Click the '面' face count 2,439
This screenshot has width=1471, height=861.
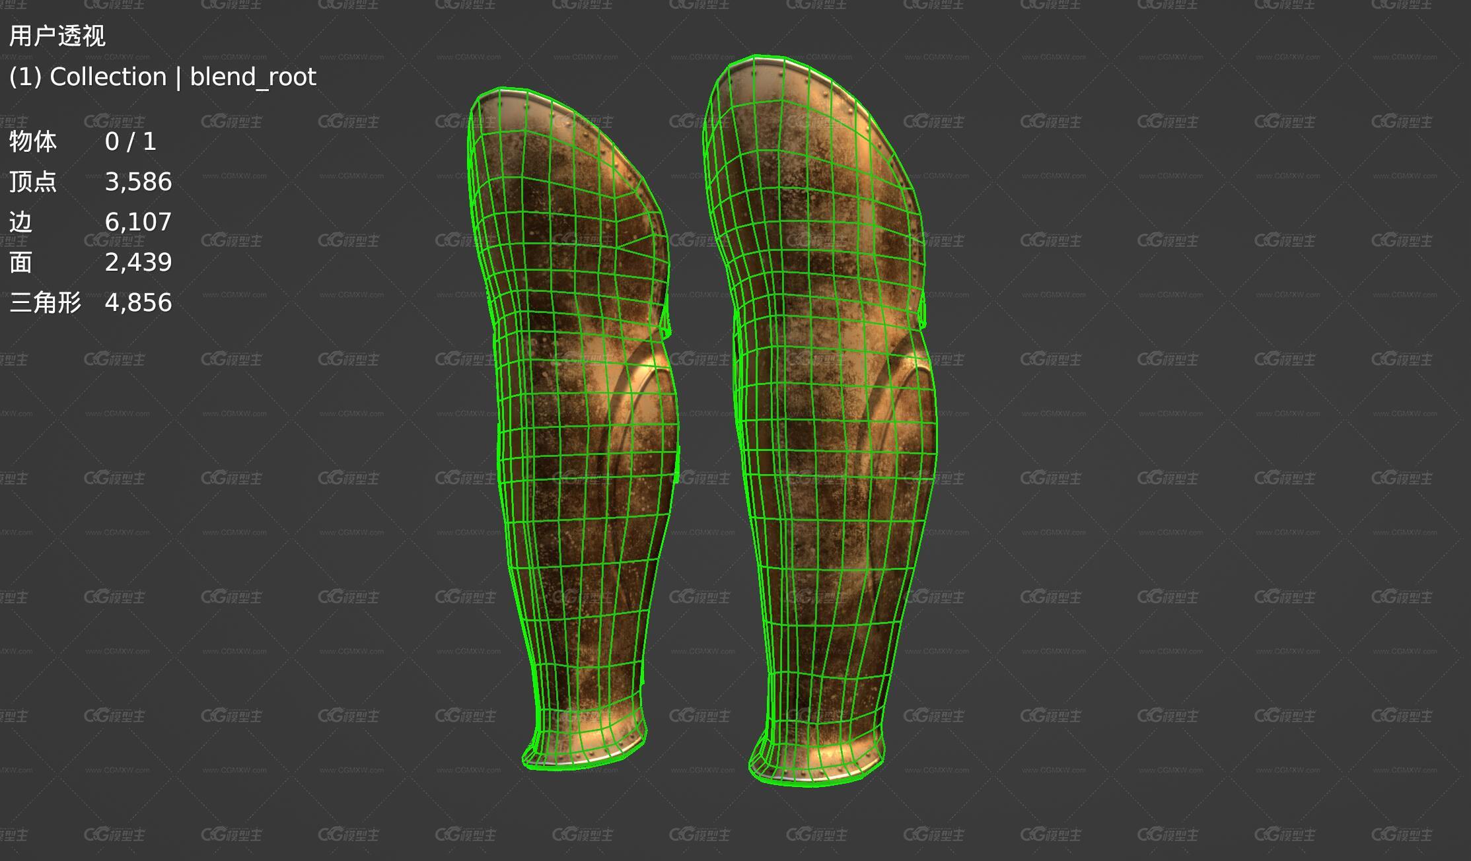tap(138, 263)
